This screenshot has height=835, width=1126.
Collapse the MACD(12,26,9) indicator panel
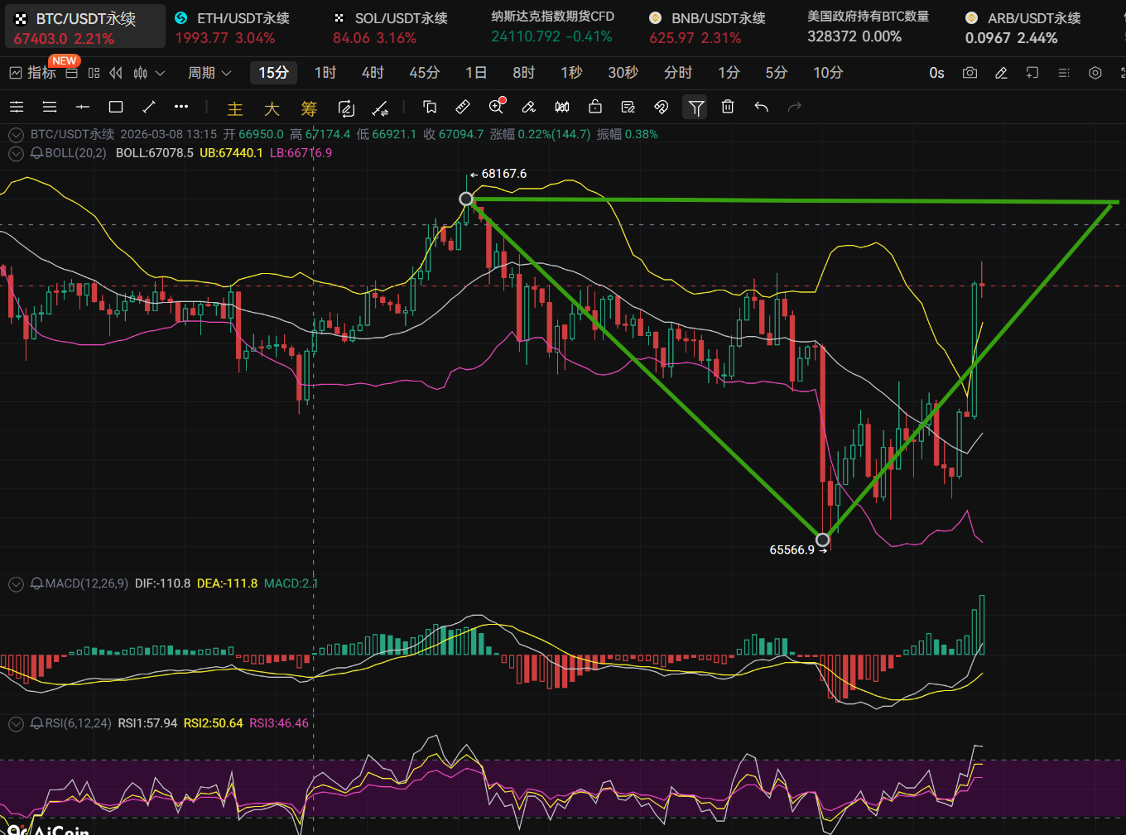15,584
